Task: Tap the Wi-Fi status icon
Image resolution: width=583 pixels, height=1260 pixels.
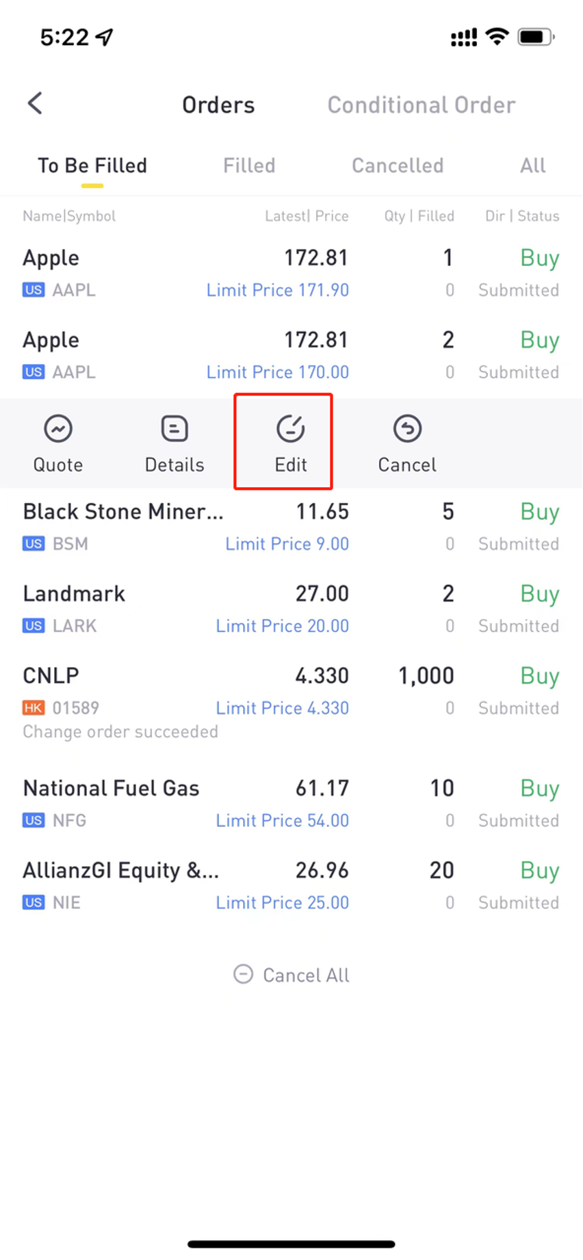Action: (x=497, y=36)
